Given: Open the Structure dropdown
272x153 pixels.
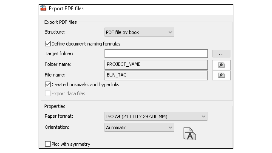Looking at the screenshot, I should [x=139, y=32].
